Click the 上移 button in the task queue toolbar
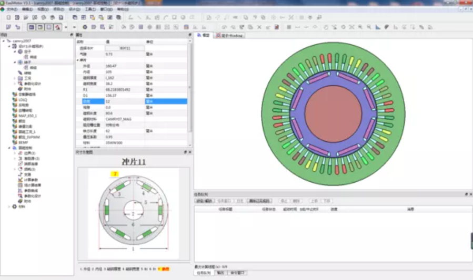This screenshot has height=280, width=473. 314,201
